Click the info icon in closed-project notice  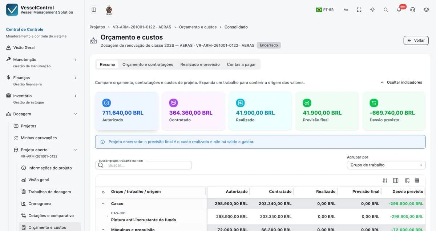tap(102, 142)
